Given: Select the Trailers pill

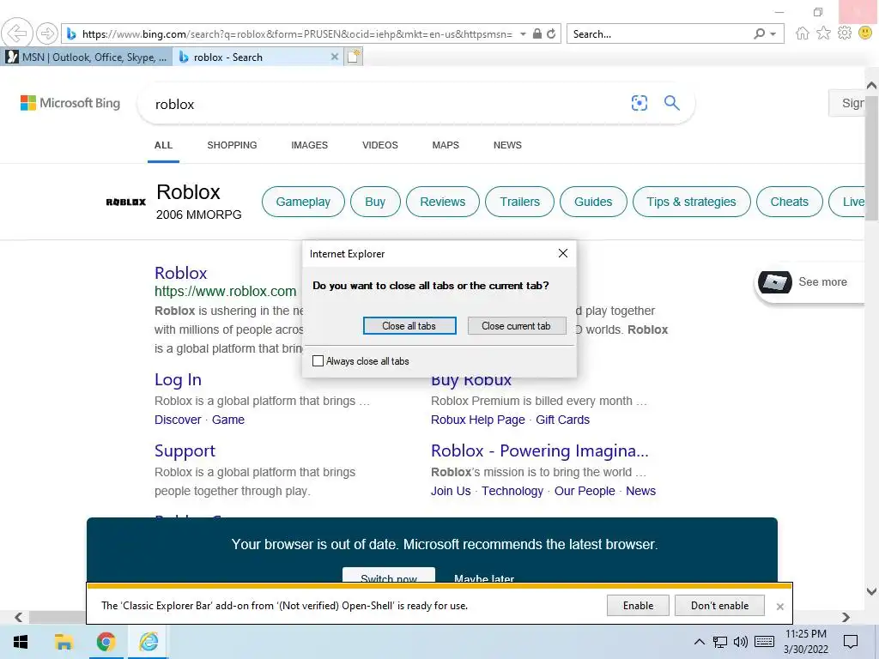Looking at the screenshot, I should click(519, 202).
